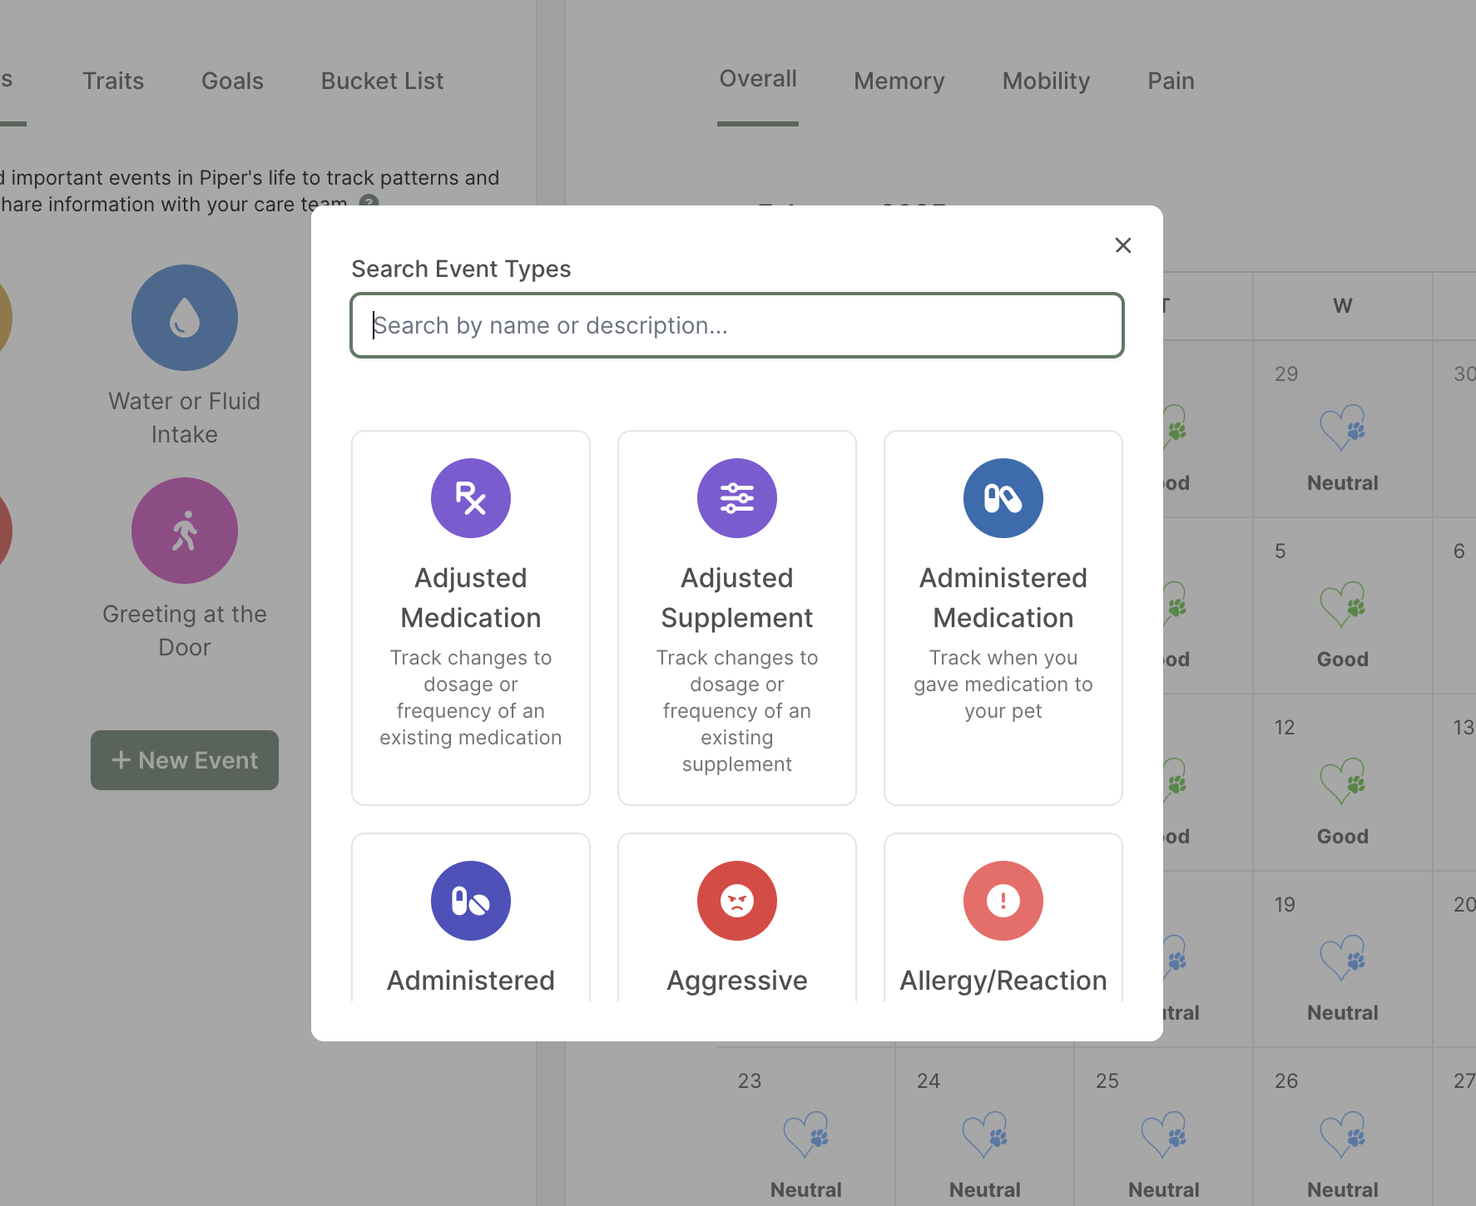Select the Administered card's purple pill icon

click(x=471, y=901)
